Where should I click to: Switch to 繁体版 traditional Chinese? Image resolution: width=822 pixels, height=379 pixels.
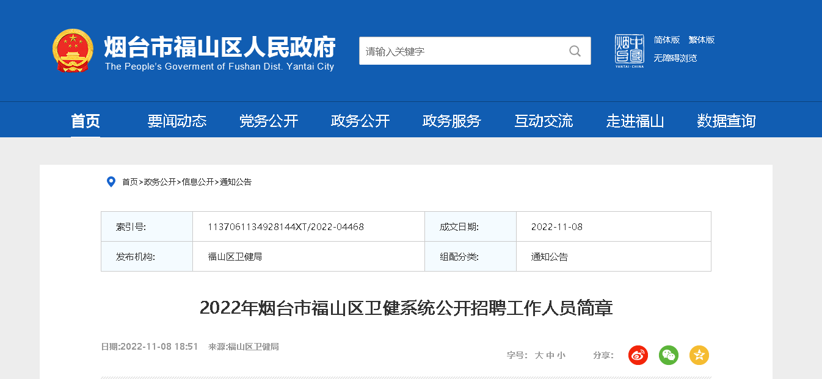point(702,40)
